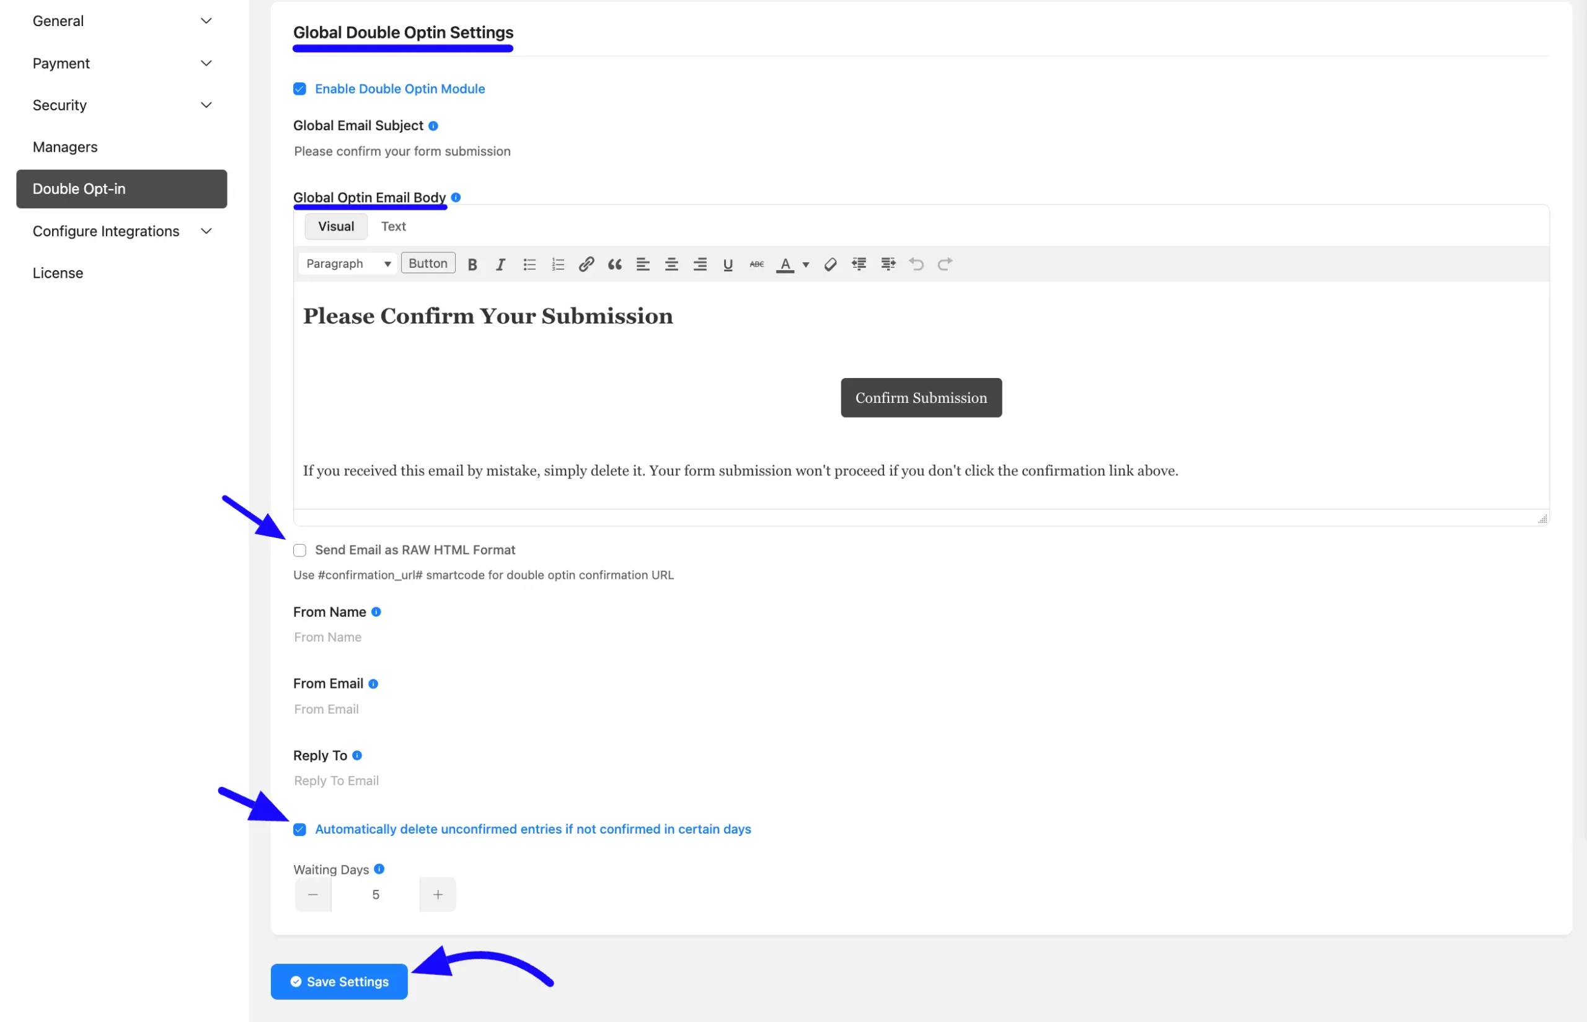Insert a bulleted list
The height and width of the screenshot is (1022, 1587).
point(529,264)
